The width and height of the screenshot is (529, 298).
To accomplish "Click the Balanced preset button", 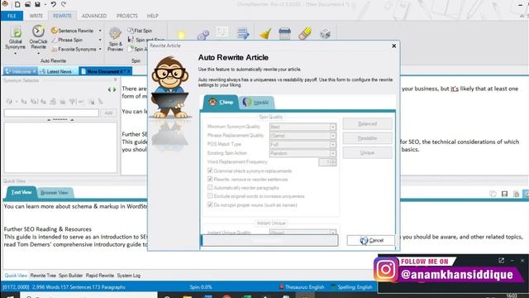I will (x=367, y=123).
